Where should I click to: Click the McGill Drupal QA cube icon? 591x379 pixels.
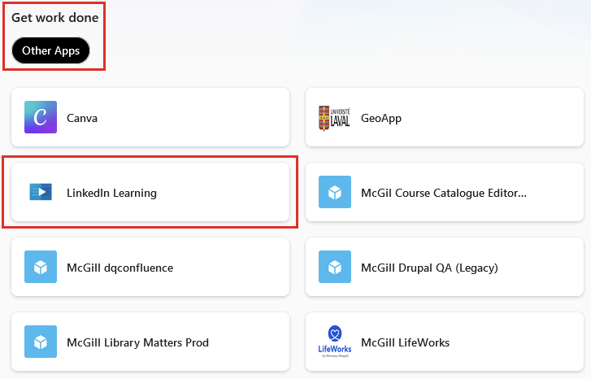click(335, 267)
